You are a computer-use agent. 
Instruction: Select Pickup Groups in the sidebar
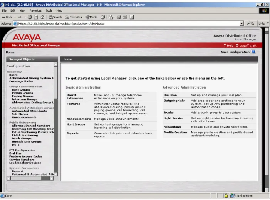coord(22,93)
